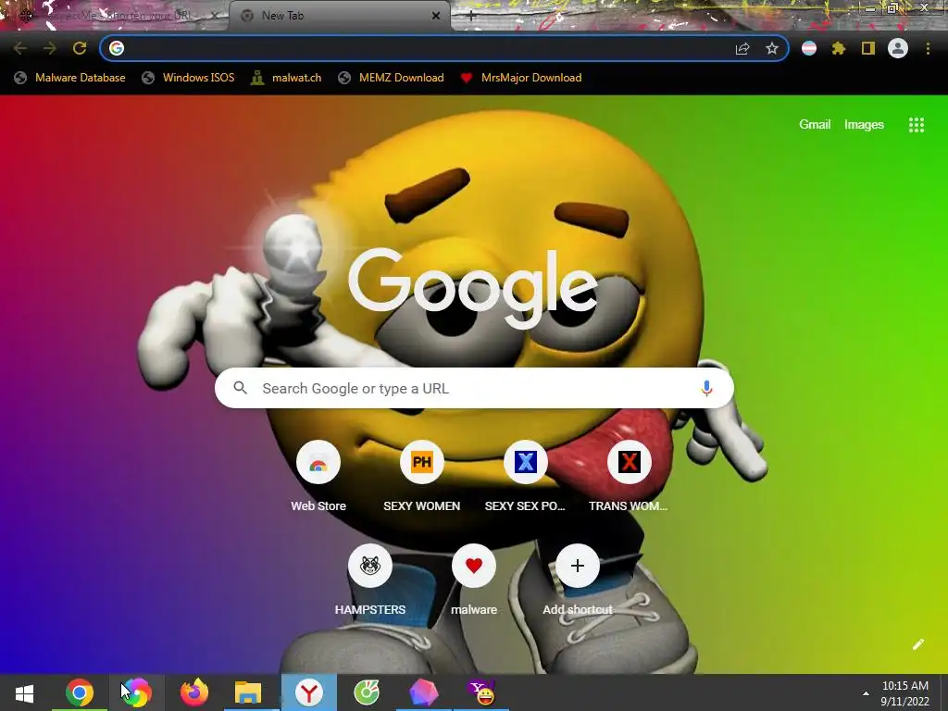The height and width of the screenshot is (711, 948).
Task: Open the browser side panel
Action: pyautogui.click(x=868, y=48)
